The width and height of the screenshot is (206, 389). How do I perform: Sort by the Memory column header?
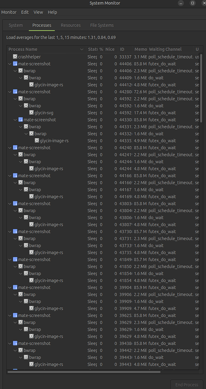[140, 49]
